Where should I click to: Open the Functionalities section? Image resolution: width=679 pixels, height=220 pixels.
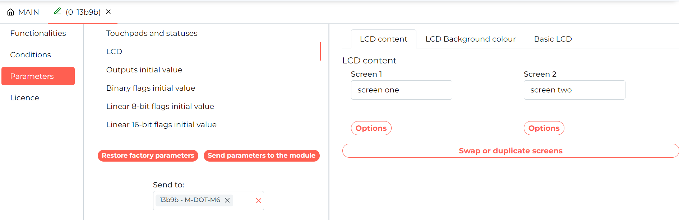(x=38, y=33)
